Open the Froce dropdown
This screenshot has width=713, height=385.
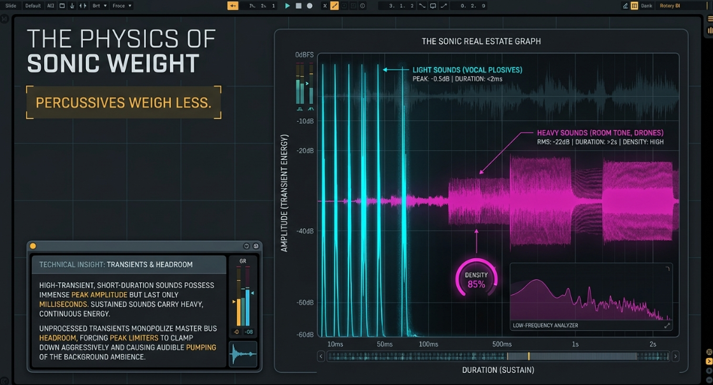122,6
